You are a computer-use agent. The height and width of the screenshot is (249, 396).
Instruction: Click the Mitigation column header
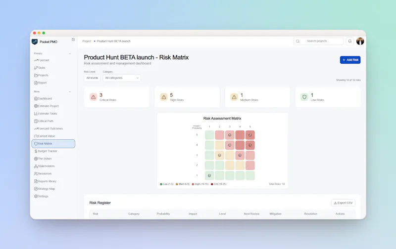click(x=275, y=214)
